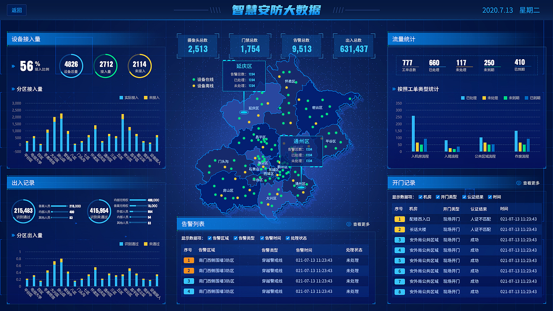Click blue badge 4 in 告警列表 table

click(x=189, y=292)
